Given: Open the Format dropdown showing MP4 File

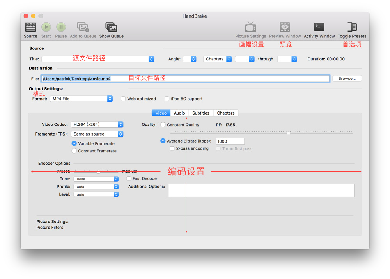Looking at the screenshot, I should pos(82,99).
